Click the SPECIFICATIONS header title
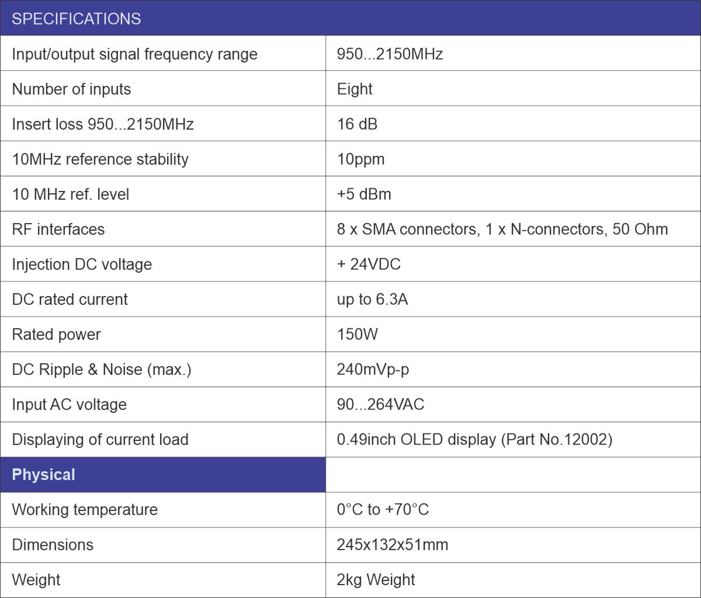The width and height of the screenshot is (701, 598). click(77, 19)
